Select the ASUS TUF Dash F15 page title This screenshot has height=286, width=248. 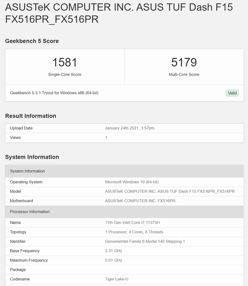[119, 13]
